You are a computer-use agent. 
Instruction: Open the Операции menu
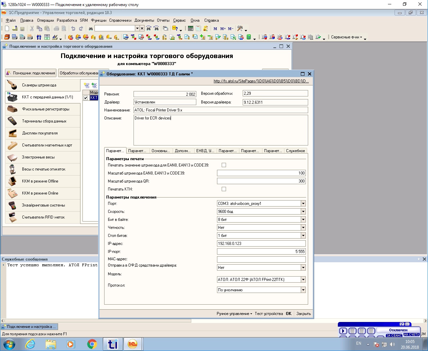point(45,20)
